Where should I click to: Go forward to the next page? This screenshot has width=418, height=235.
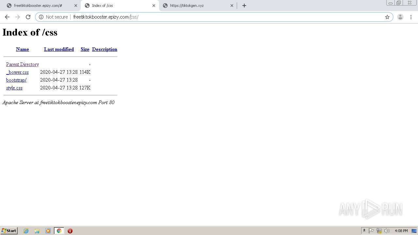[18, 17]
